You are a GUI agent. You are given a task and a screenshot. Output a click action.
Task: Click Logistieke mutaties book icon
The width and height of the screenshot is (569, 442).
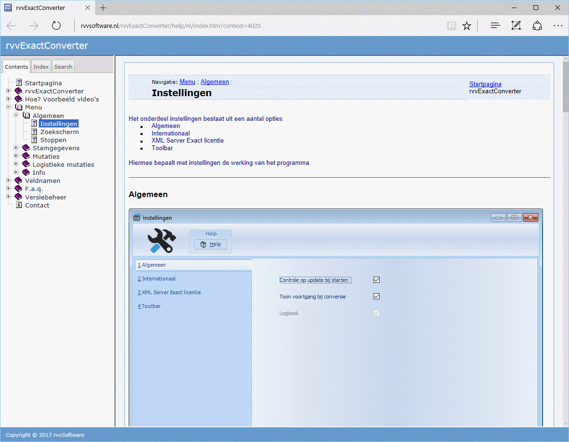click(x=26, y=164)
